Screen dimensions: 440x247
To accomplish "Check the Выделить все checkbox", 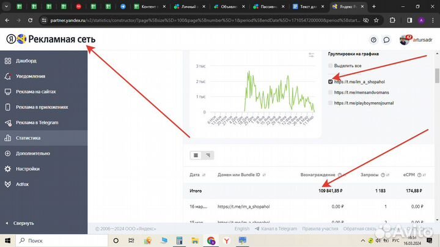I will (x=331, y=65).
